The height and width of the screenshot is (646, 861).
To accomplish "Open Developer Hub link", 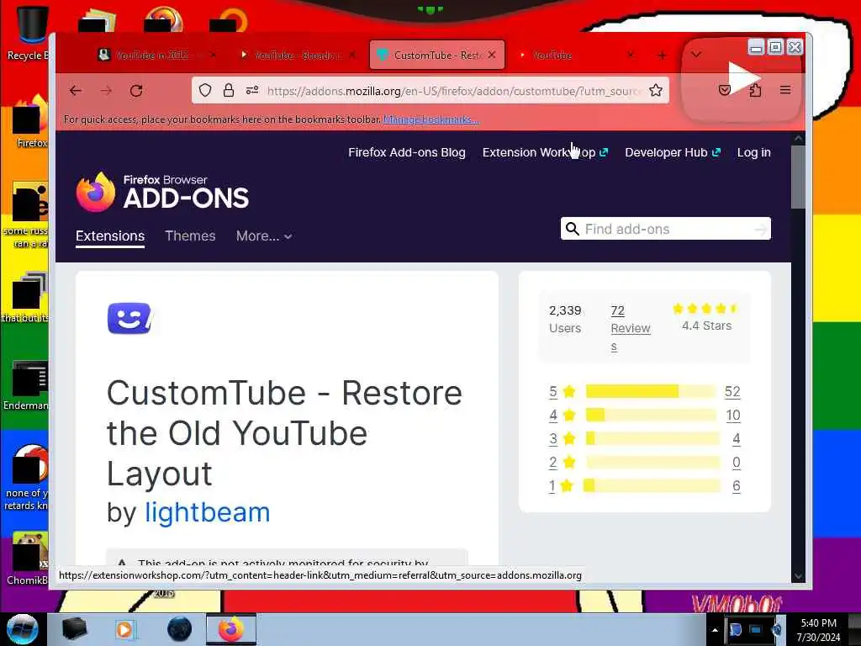I will [x=672, y=153].
